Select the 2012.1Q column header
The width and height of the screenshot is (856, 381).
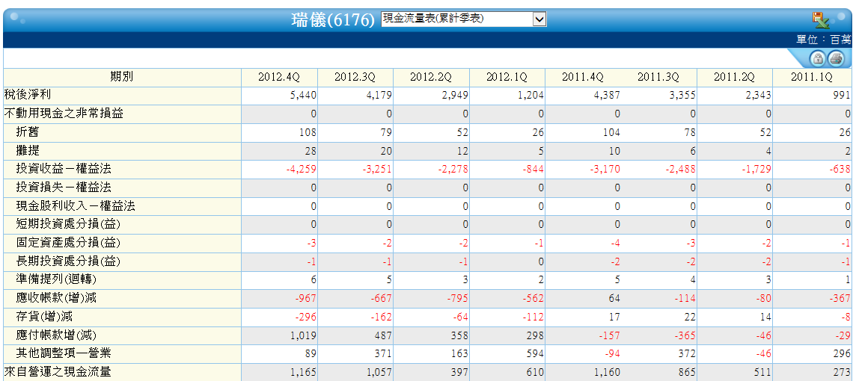507,78
